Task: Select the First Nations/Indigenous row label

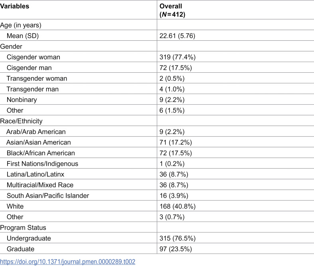Action: coord(42,164)
